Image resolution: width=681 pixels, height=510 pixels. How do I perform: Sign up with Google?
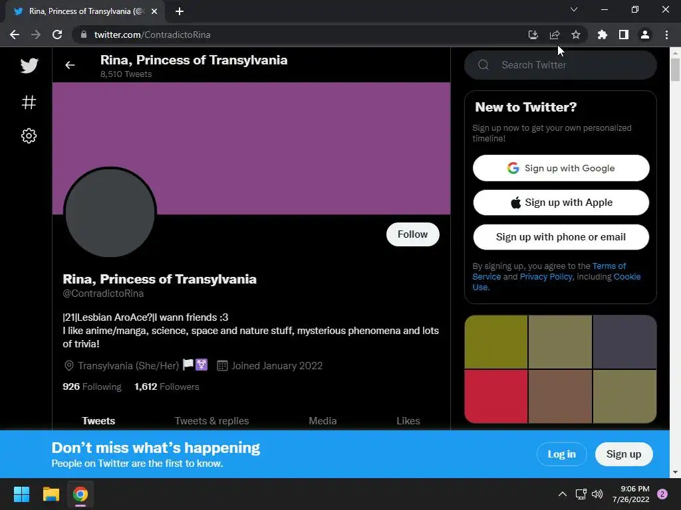click(x=561, y=168)
